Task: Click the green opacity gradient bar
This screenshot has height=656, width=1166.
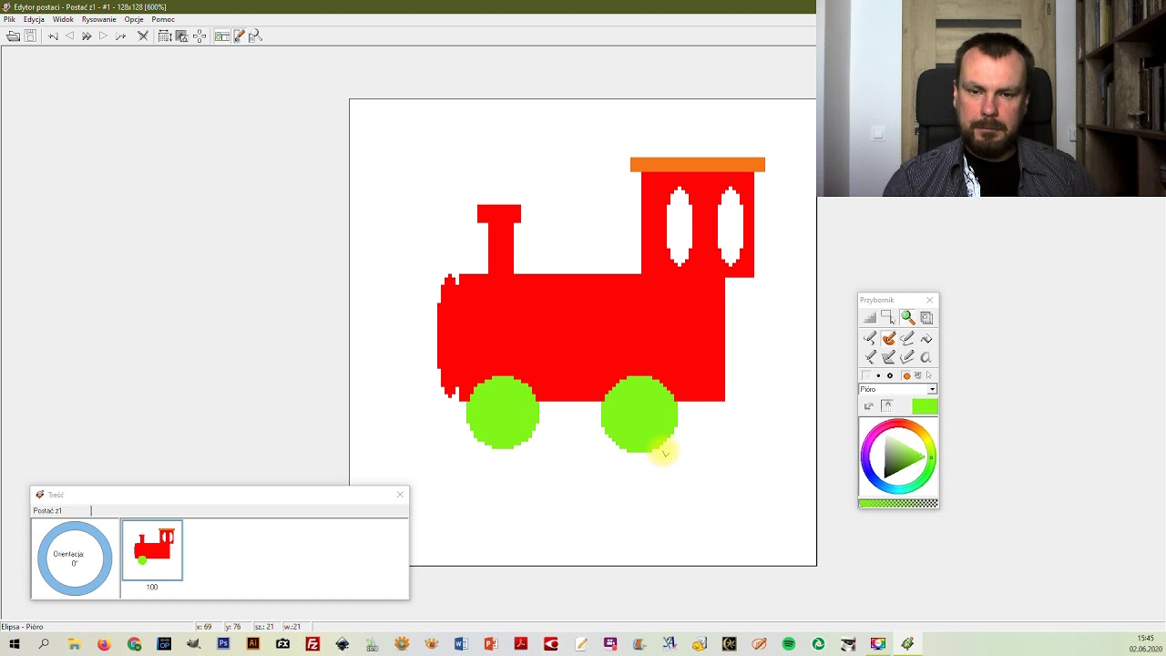Action: click(x=898, y=503)
